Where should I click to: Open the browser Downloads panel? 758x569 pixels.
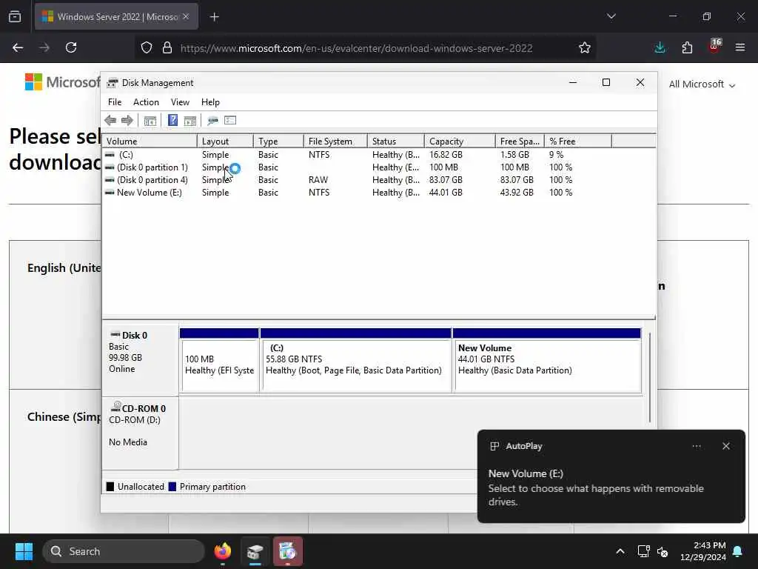[x=660, y=48]
